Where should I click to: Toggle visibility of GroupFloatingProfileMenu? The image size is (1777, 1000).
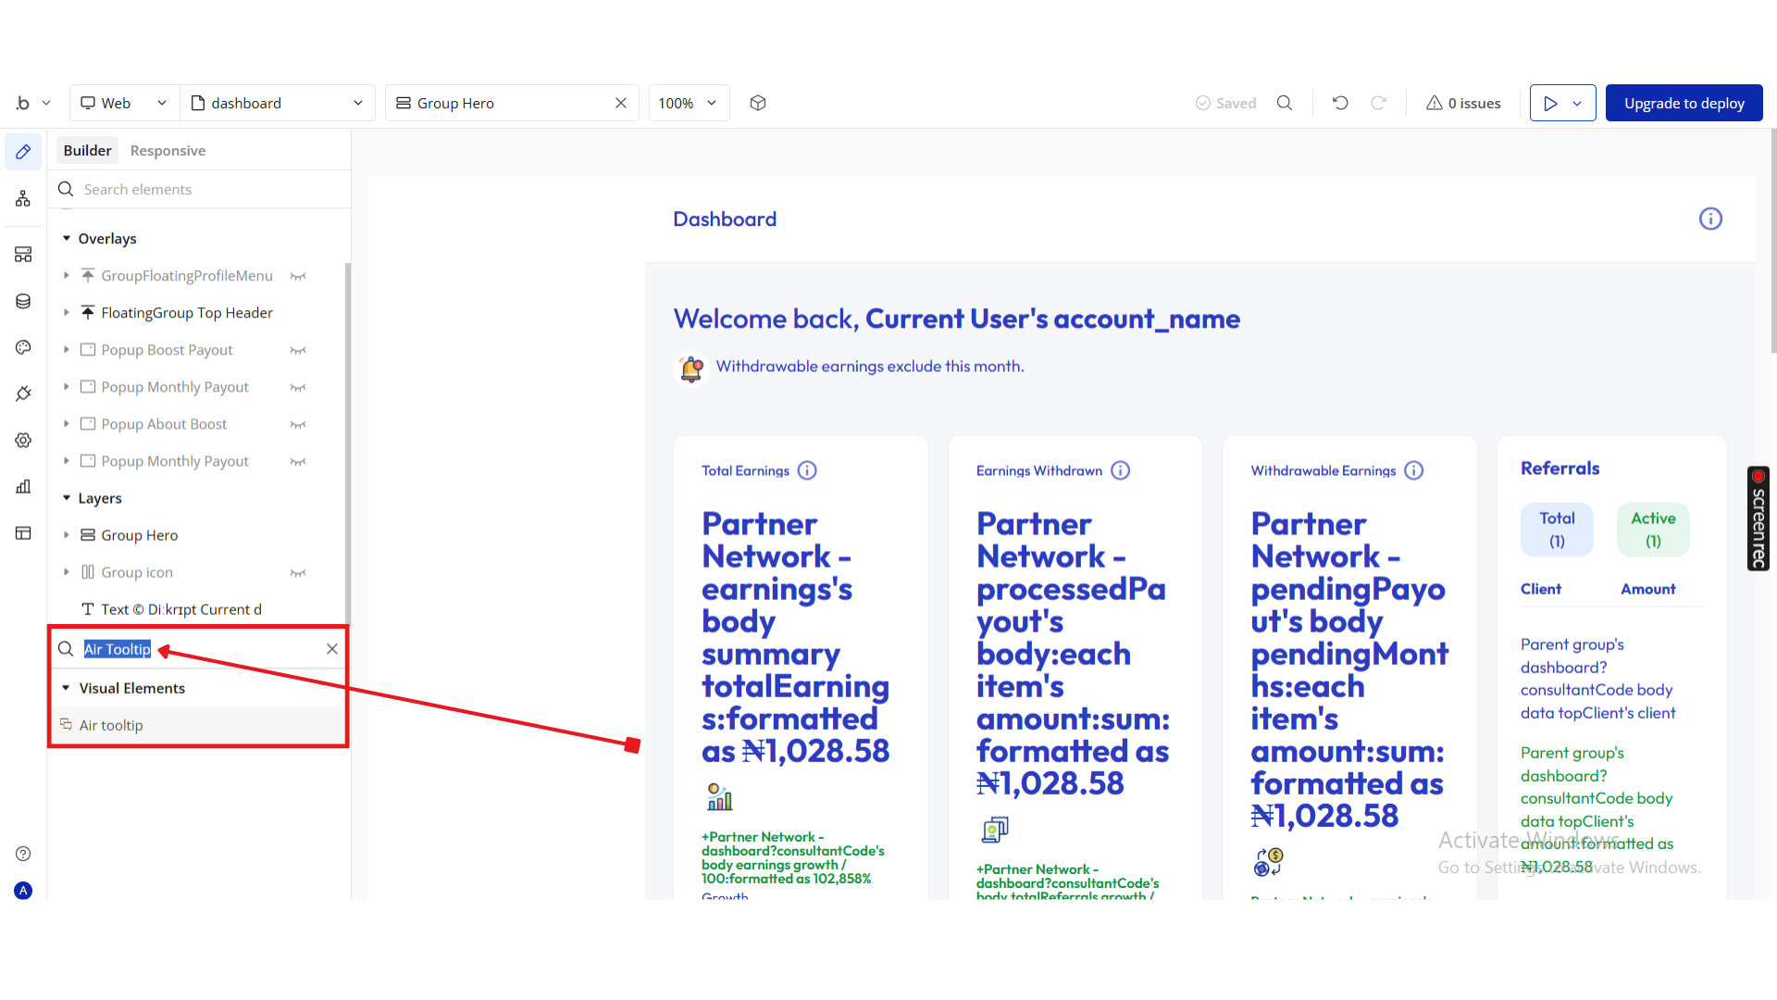coord(298,276)
